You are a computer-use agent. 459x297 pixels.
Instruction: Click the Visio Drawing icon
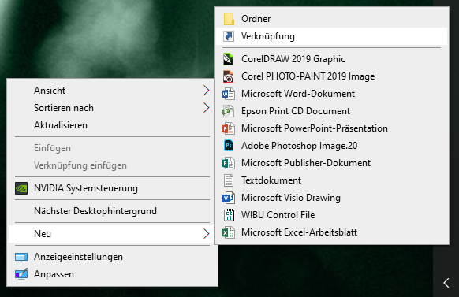pos(229,198)
